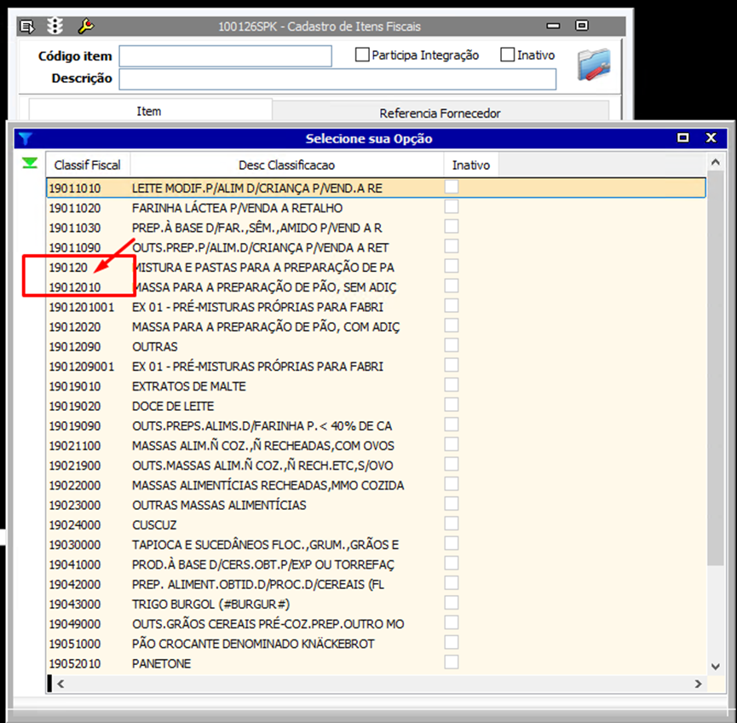Select code 190120 row
737x723 pixels.
point(376,267)
